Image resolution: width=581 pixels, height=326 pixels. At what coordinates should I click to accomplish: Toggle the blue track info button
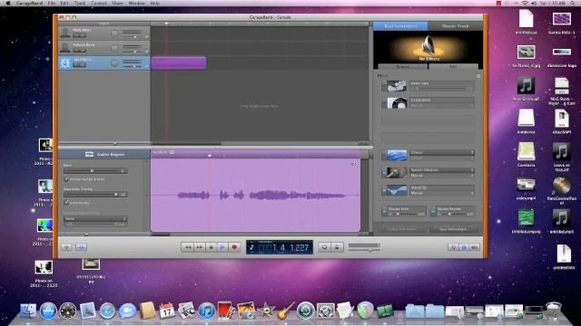[464, 247]
